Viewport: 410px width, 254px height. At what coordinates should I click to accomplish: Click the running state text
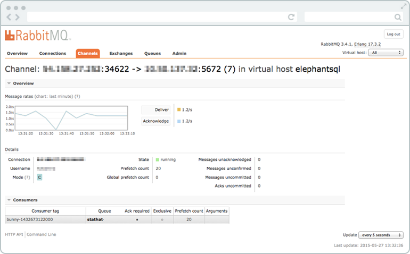[x=168, y=159]
